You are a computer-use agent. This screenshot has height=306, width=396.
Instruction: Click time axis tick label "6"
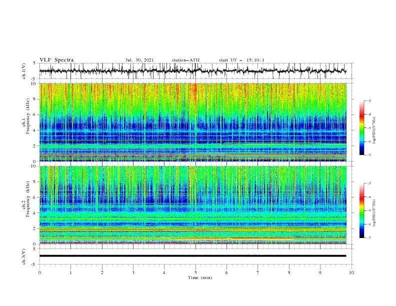click(x=226, y=272)
